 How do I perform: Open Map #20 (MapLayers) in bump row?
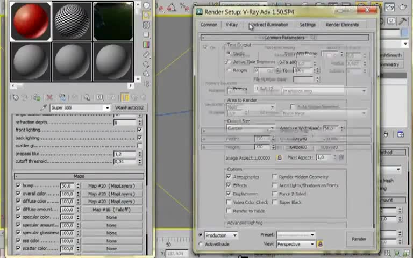pos(112,186)
